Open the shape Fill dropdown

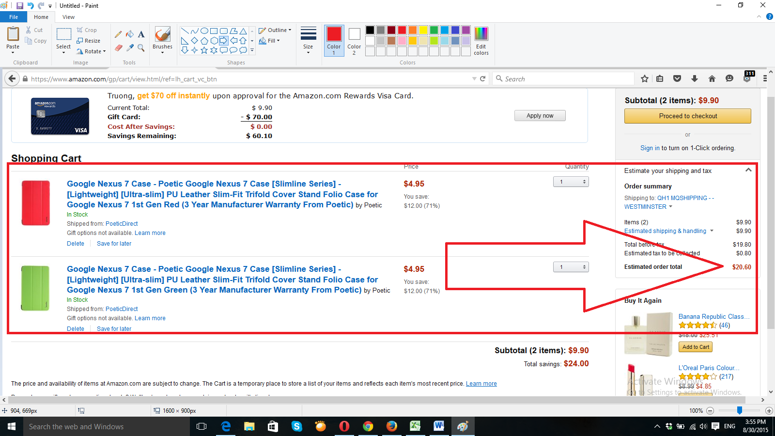click(269, 41)
